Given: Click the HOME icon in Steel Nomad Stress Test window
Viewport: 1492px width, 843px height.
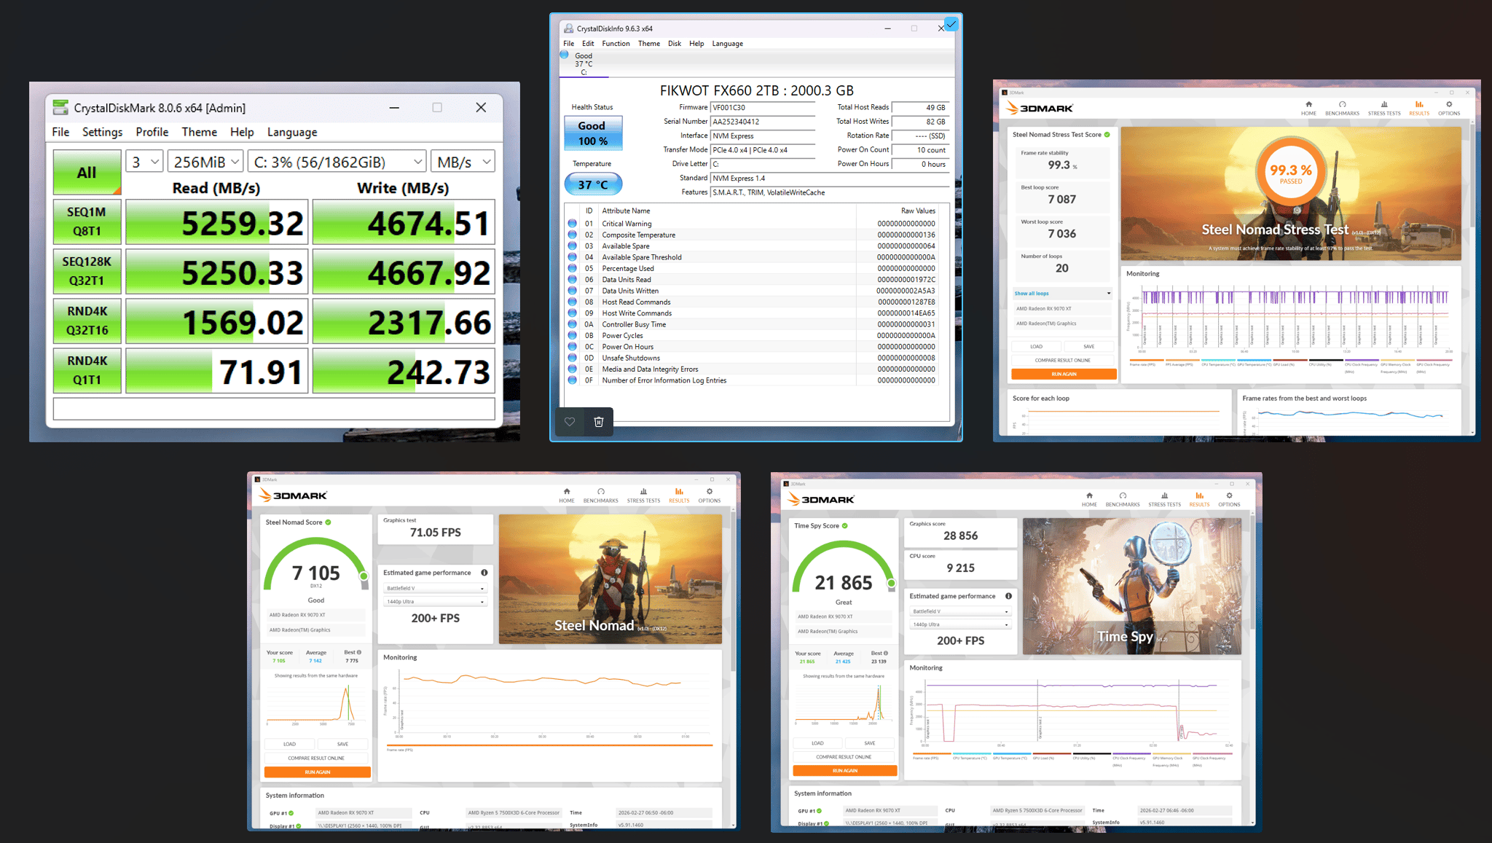Looking at the screenshot, I should [x=1308, y=104].
